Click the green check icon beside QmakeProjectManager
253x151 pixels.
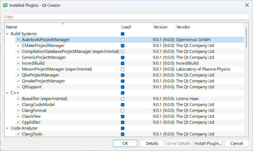pyautogui.click(x=18, y=81)
